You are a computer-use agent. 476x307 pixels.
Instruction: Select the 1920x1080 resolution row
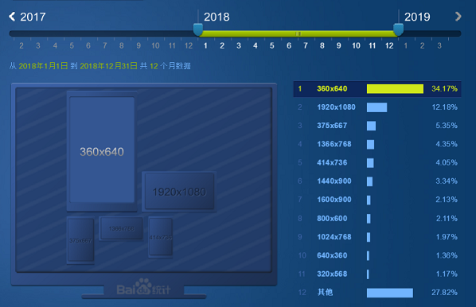coord(377,107)
